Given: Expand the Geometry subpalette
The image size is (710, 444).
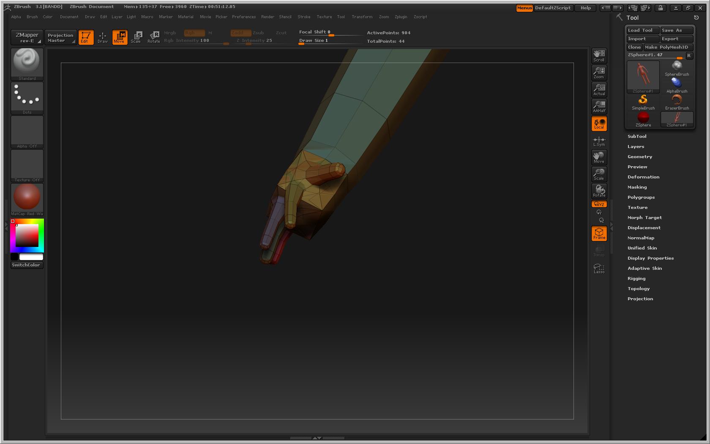Looking at the screenshot, I should click(640, 156).
